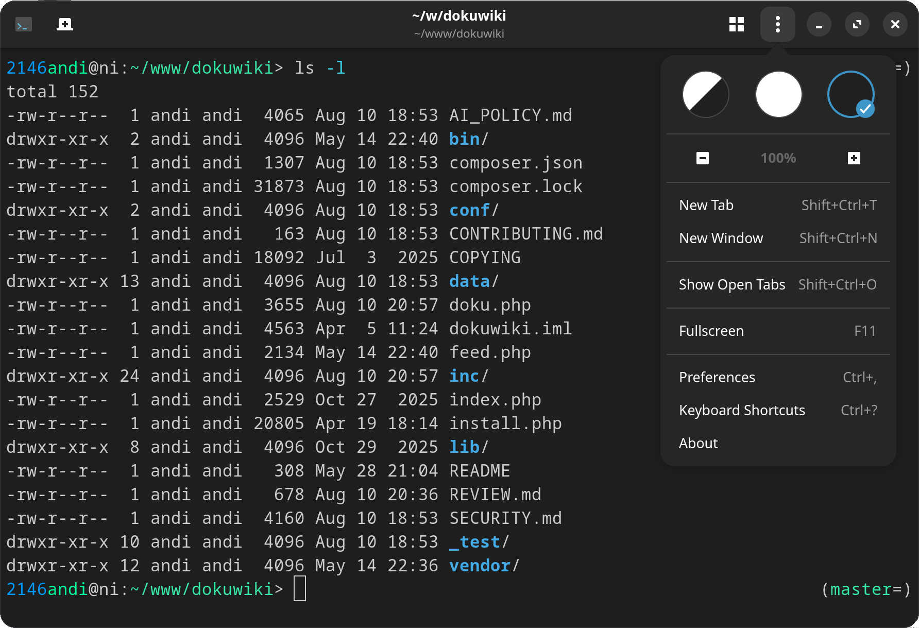
Task: Open Keyboard Shortcuts from the menu
Action: 778,410
